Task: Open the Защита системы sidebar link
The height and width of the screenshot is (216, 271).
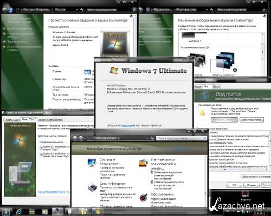Action: pyautogui.click(x=17, y=42)
